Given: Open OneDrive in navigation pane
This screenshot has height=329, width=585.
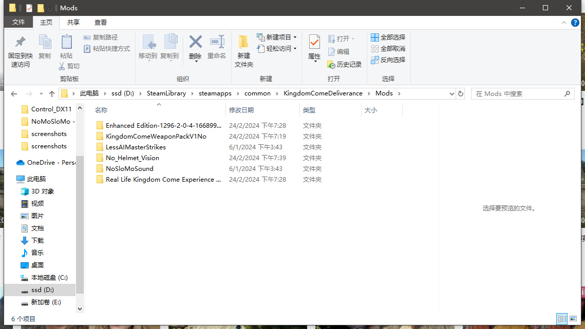Looking at the screenshot, I should (46, 163).
